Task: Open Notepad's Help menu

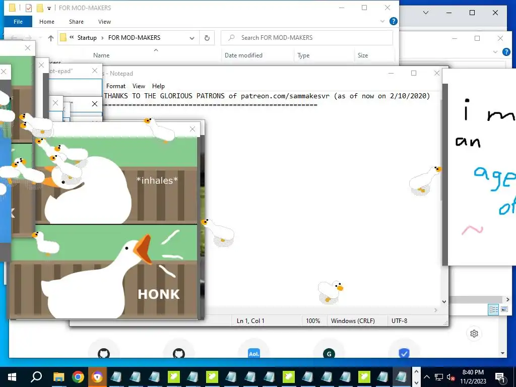Action: [x=158, y=86]
